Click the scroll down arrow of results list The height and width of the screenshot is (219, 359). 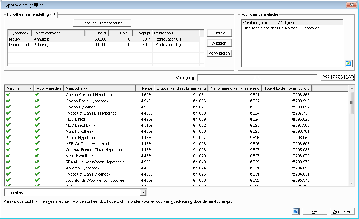click(351, 183)
